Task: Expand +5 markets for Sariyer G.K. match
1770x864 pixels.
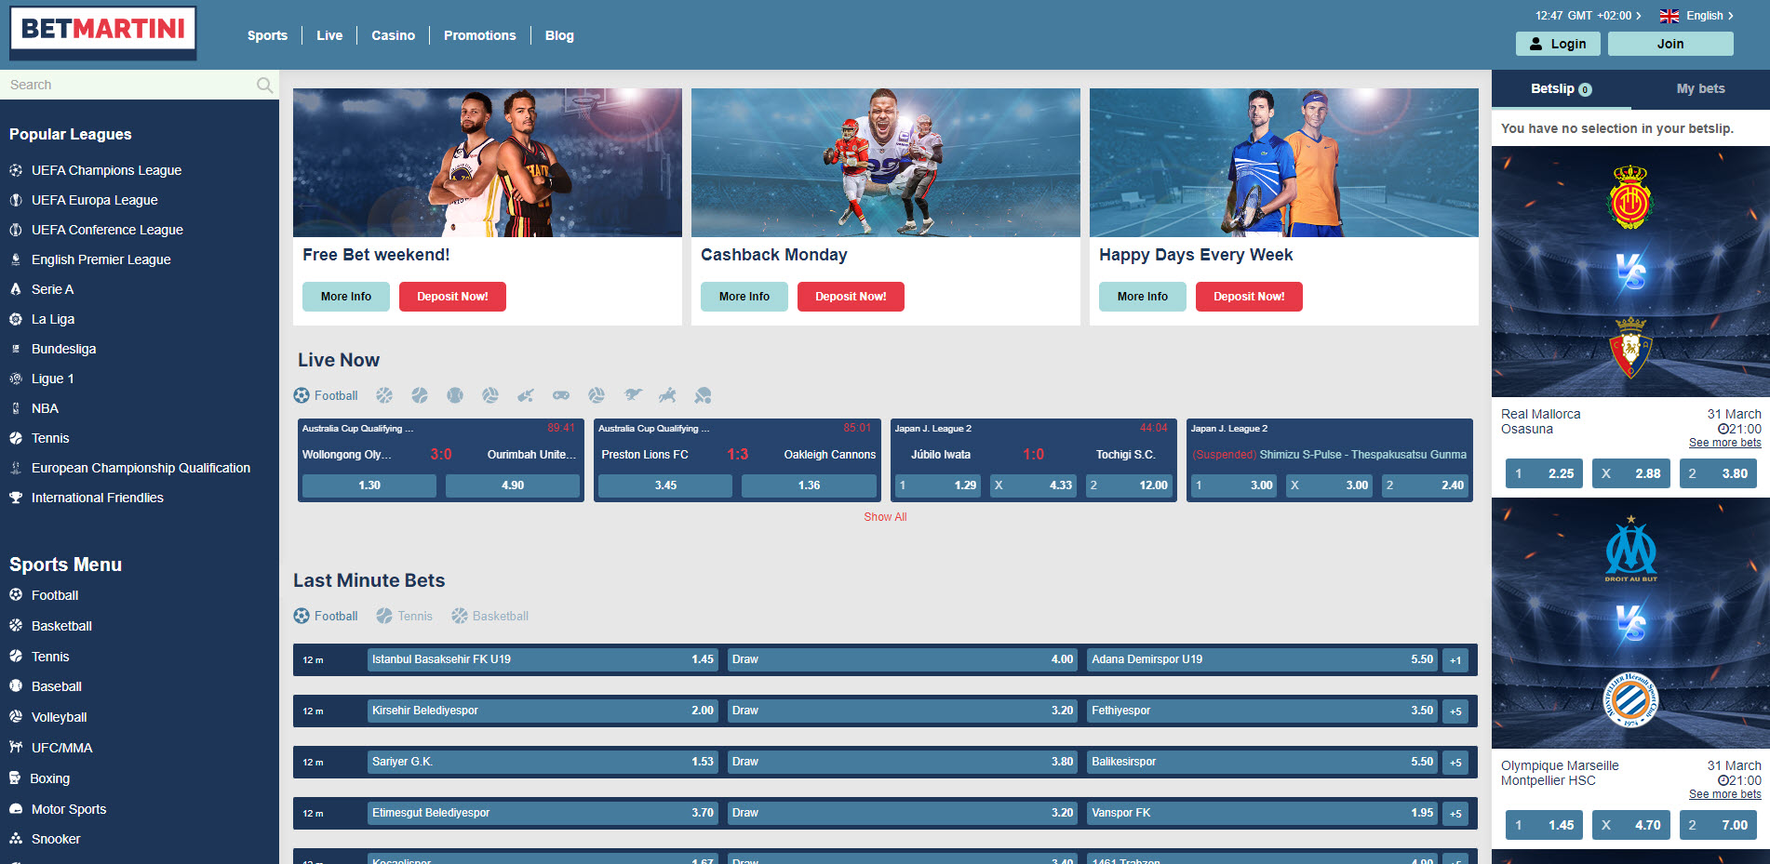Action: click(1455, 763)
